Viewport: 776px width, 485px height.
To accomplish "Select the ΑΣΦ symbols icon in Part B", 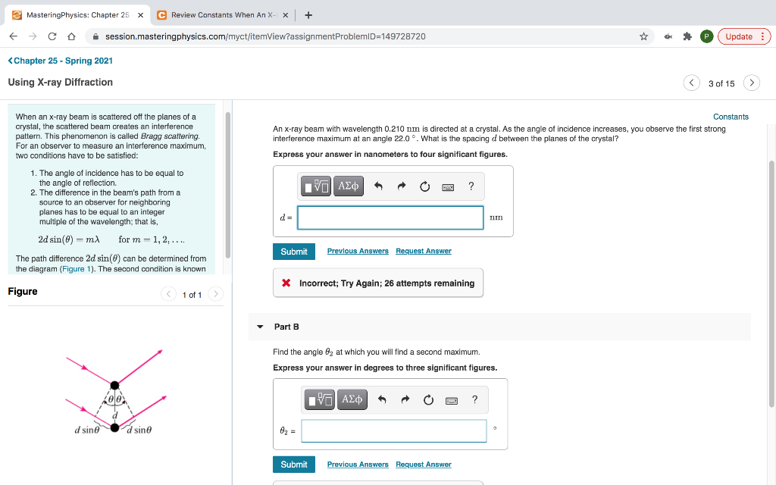I will pos(352,399).
